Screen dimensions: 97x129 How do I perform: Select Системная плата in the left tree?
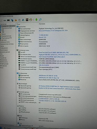pyautogui.click(x=5, y=42)
